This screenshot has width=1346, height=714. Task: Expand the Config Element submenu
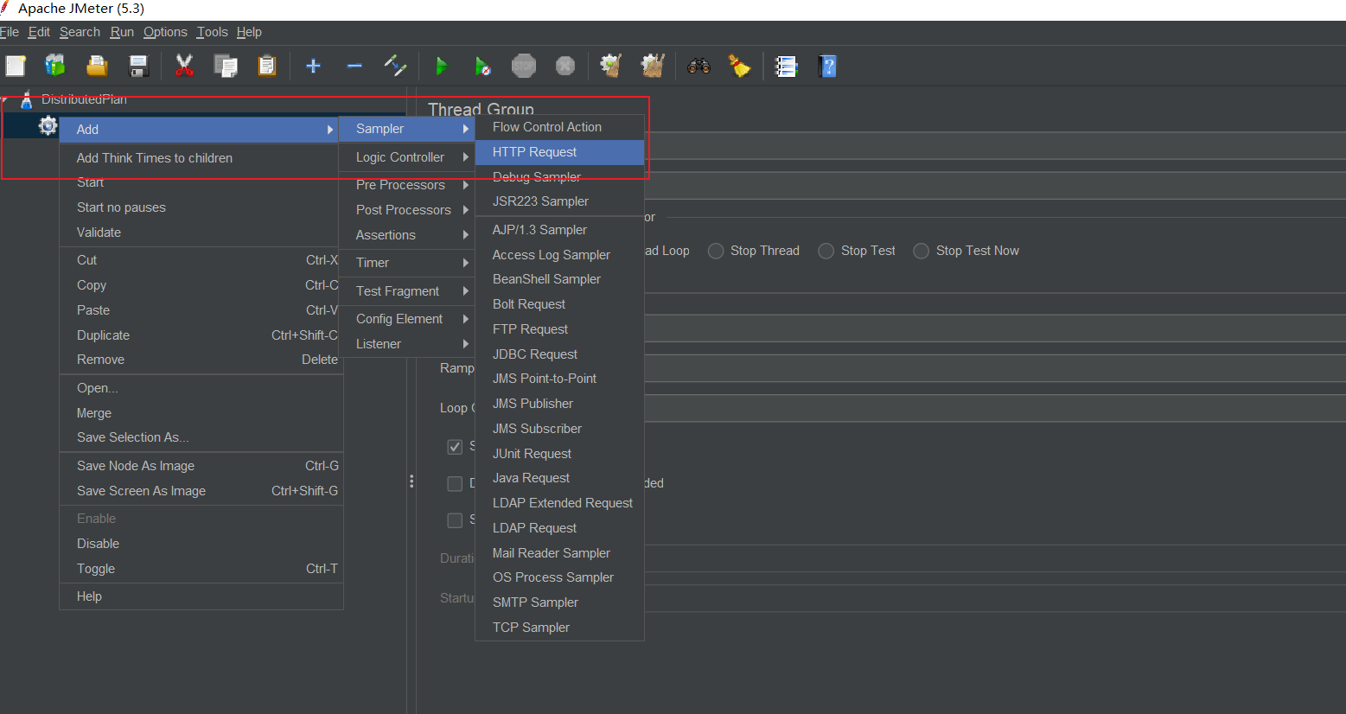(x=406, y=319)
